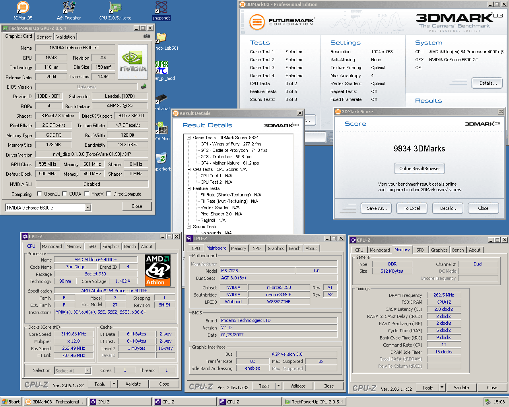This screenshot has width=509, height=407.
Task: Click the MS-7025 motherboard model value
Action: point(257,271)
